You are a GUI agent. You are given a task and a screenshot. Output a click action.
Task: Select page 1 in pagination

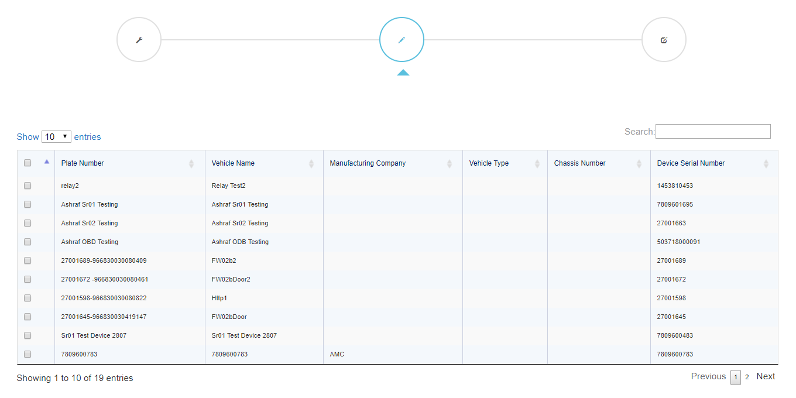pyautogui.click(x=736, y=377)
